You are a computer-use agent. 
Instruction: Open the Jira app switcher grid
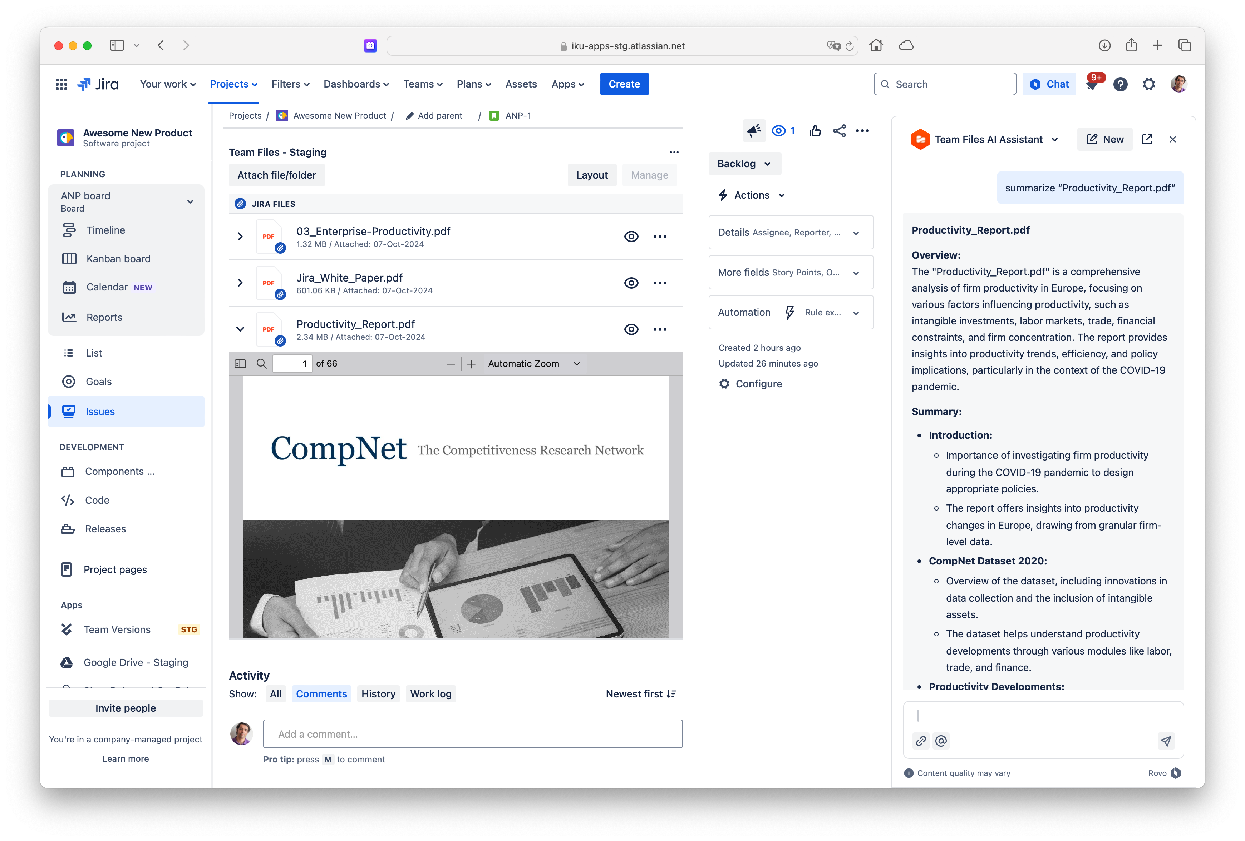(x=61, y=84)
